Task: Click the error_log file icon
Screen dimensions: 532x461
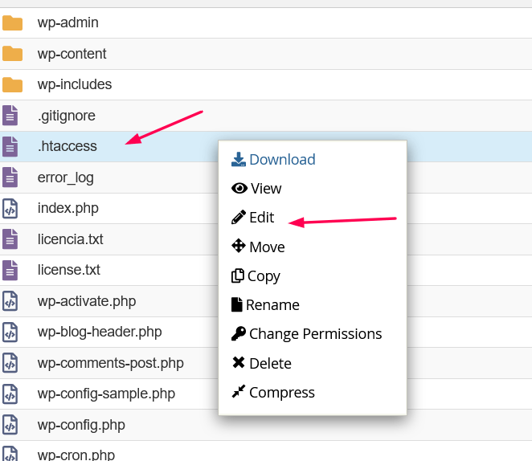Action: tap(10, 177)
